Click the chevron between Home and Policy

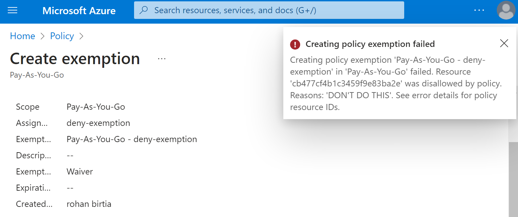click(43, 36)
